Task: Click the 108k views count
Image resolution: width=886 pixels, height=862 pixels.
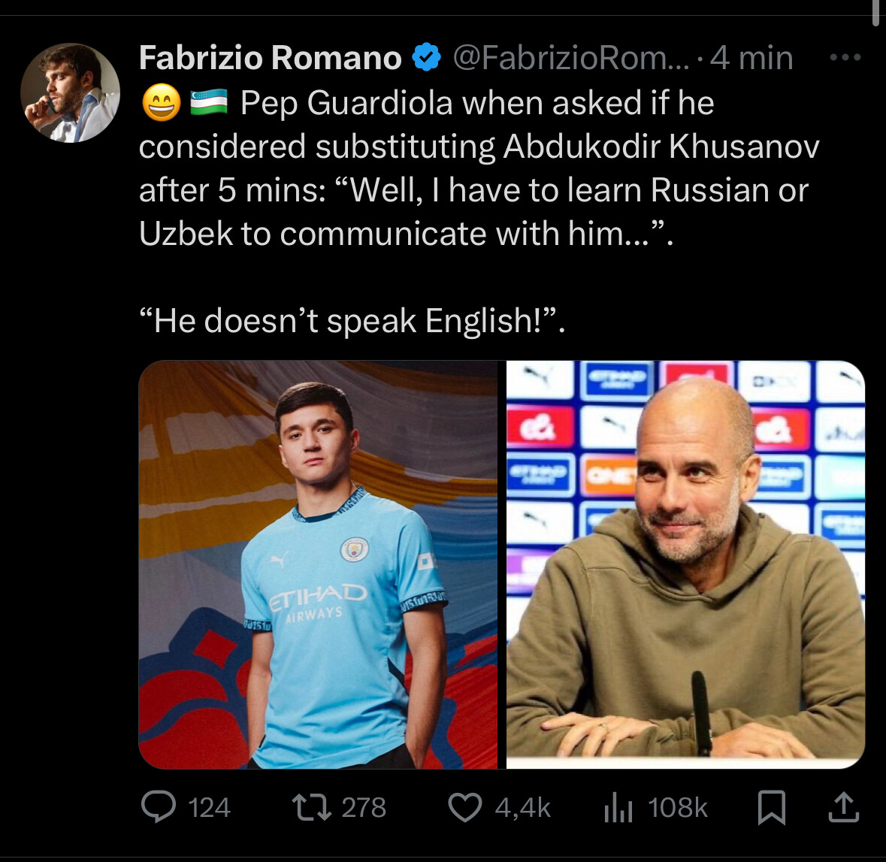Action: [x=678, y=807]
